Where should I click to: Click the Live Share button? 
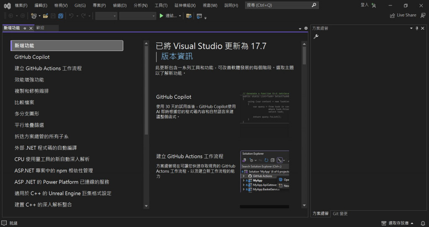(403, 15)
